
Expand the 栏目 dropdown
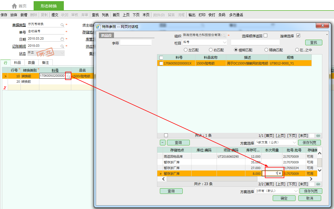(x=224, y=42)
